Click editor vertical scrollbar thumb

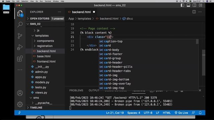click(204, 63)
